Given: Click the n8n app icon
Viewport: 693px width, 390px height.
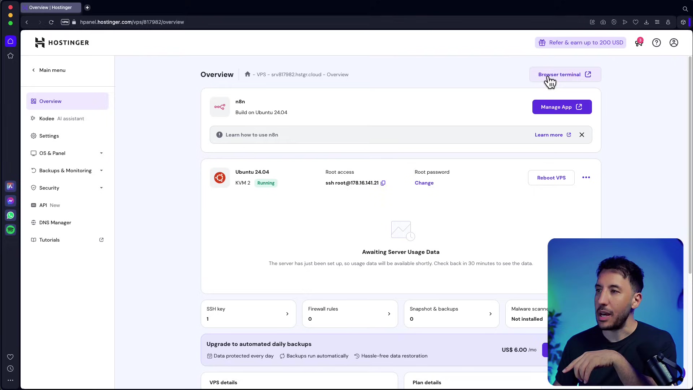Looking at the screenshot, I should pos(219,107).
